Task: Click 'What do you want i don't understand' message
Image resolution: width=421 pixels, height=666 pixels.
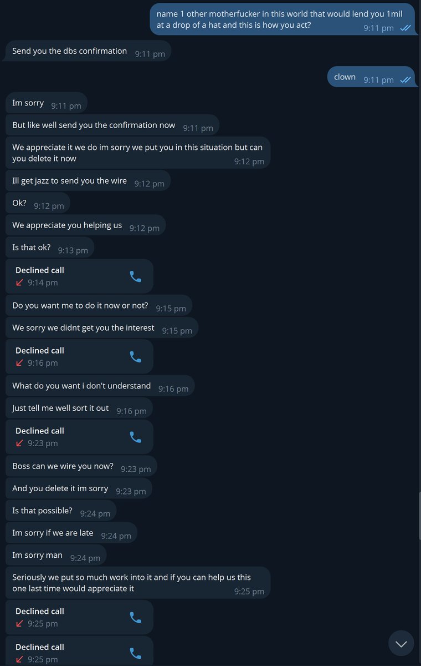Action: (100, 386)
